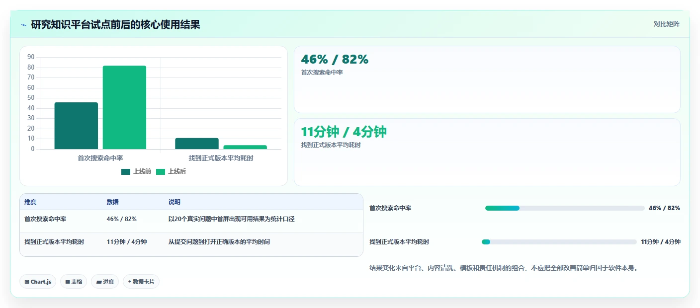Viewport: 700px width, 308px height.
Task: Click the 11分钟 / 4分钟 metric card
Action: (487, 152)
